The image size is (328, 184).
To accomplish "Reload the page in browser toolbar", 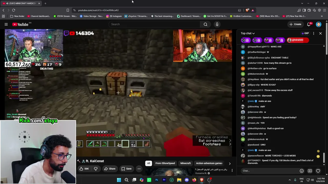I will tap(14, 10).
